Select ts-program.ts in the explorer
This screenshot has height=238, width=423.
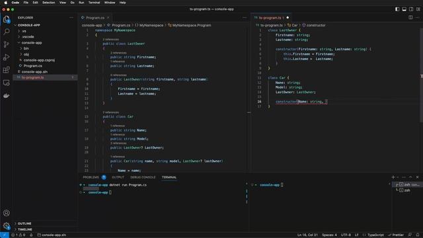[x=46, y=77]
